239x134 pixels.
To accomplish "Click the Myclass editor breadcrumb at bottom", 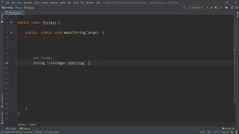I will coord(22,125).
